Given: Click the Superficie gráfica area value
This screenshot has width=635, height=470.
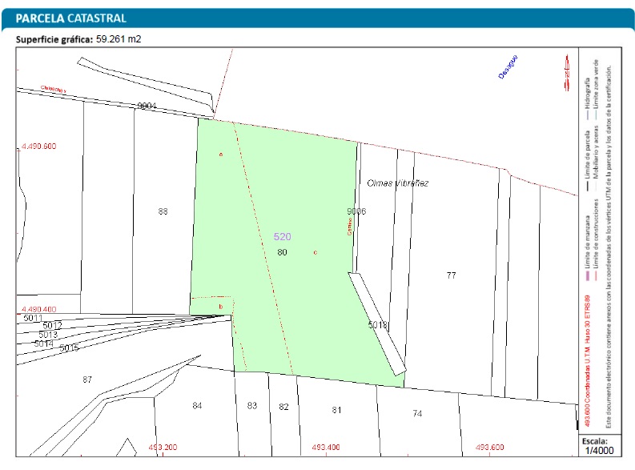Looking at the screenshot, I should (x=119, y=38).
